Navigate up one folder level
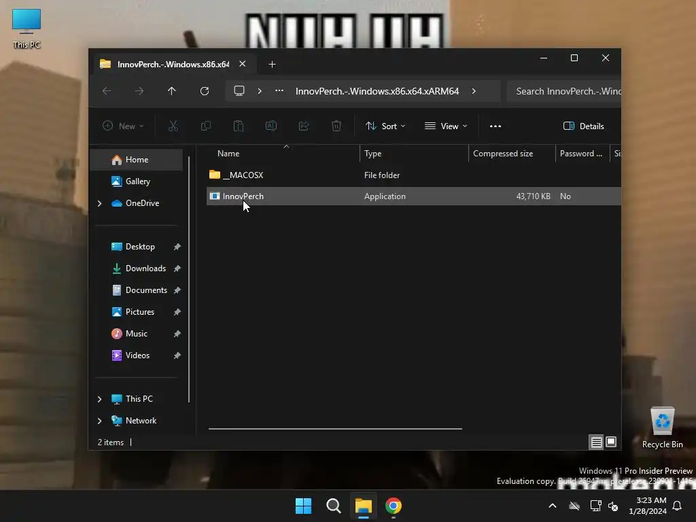Image resolution: width=696 pixels, height=522 pixels. click(172, 91)
